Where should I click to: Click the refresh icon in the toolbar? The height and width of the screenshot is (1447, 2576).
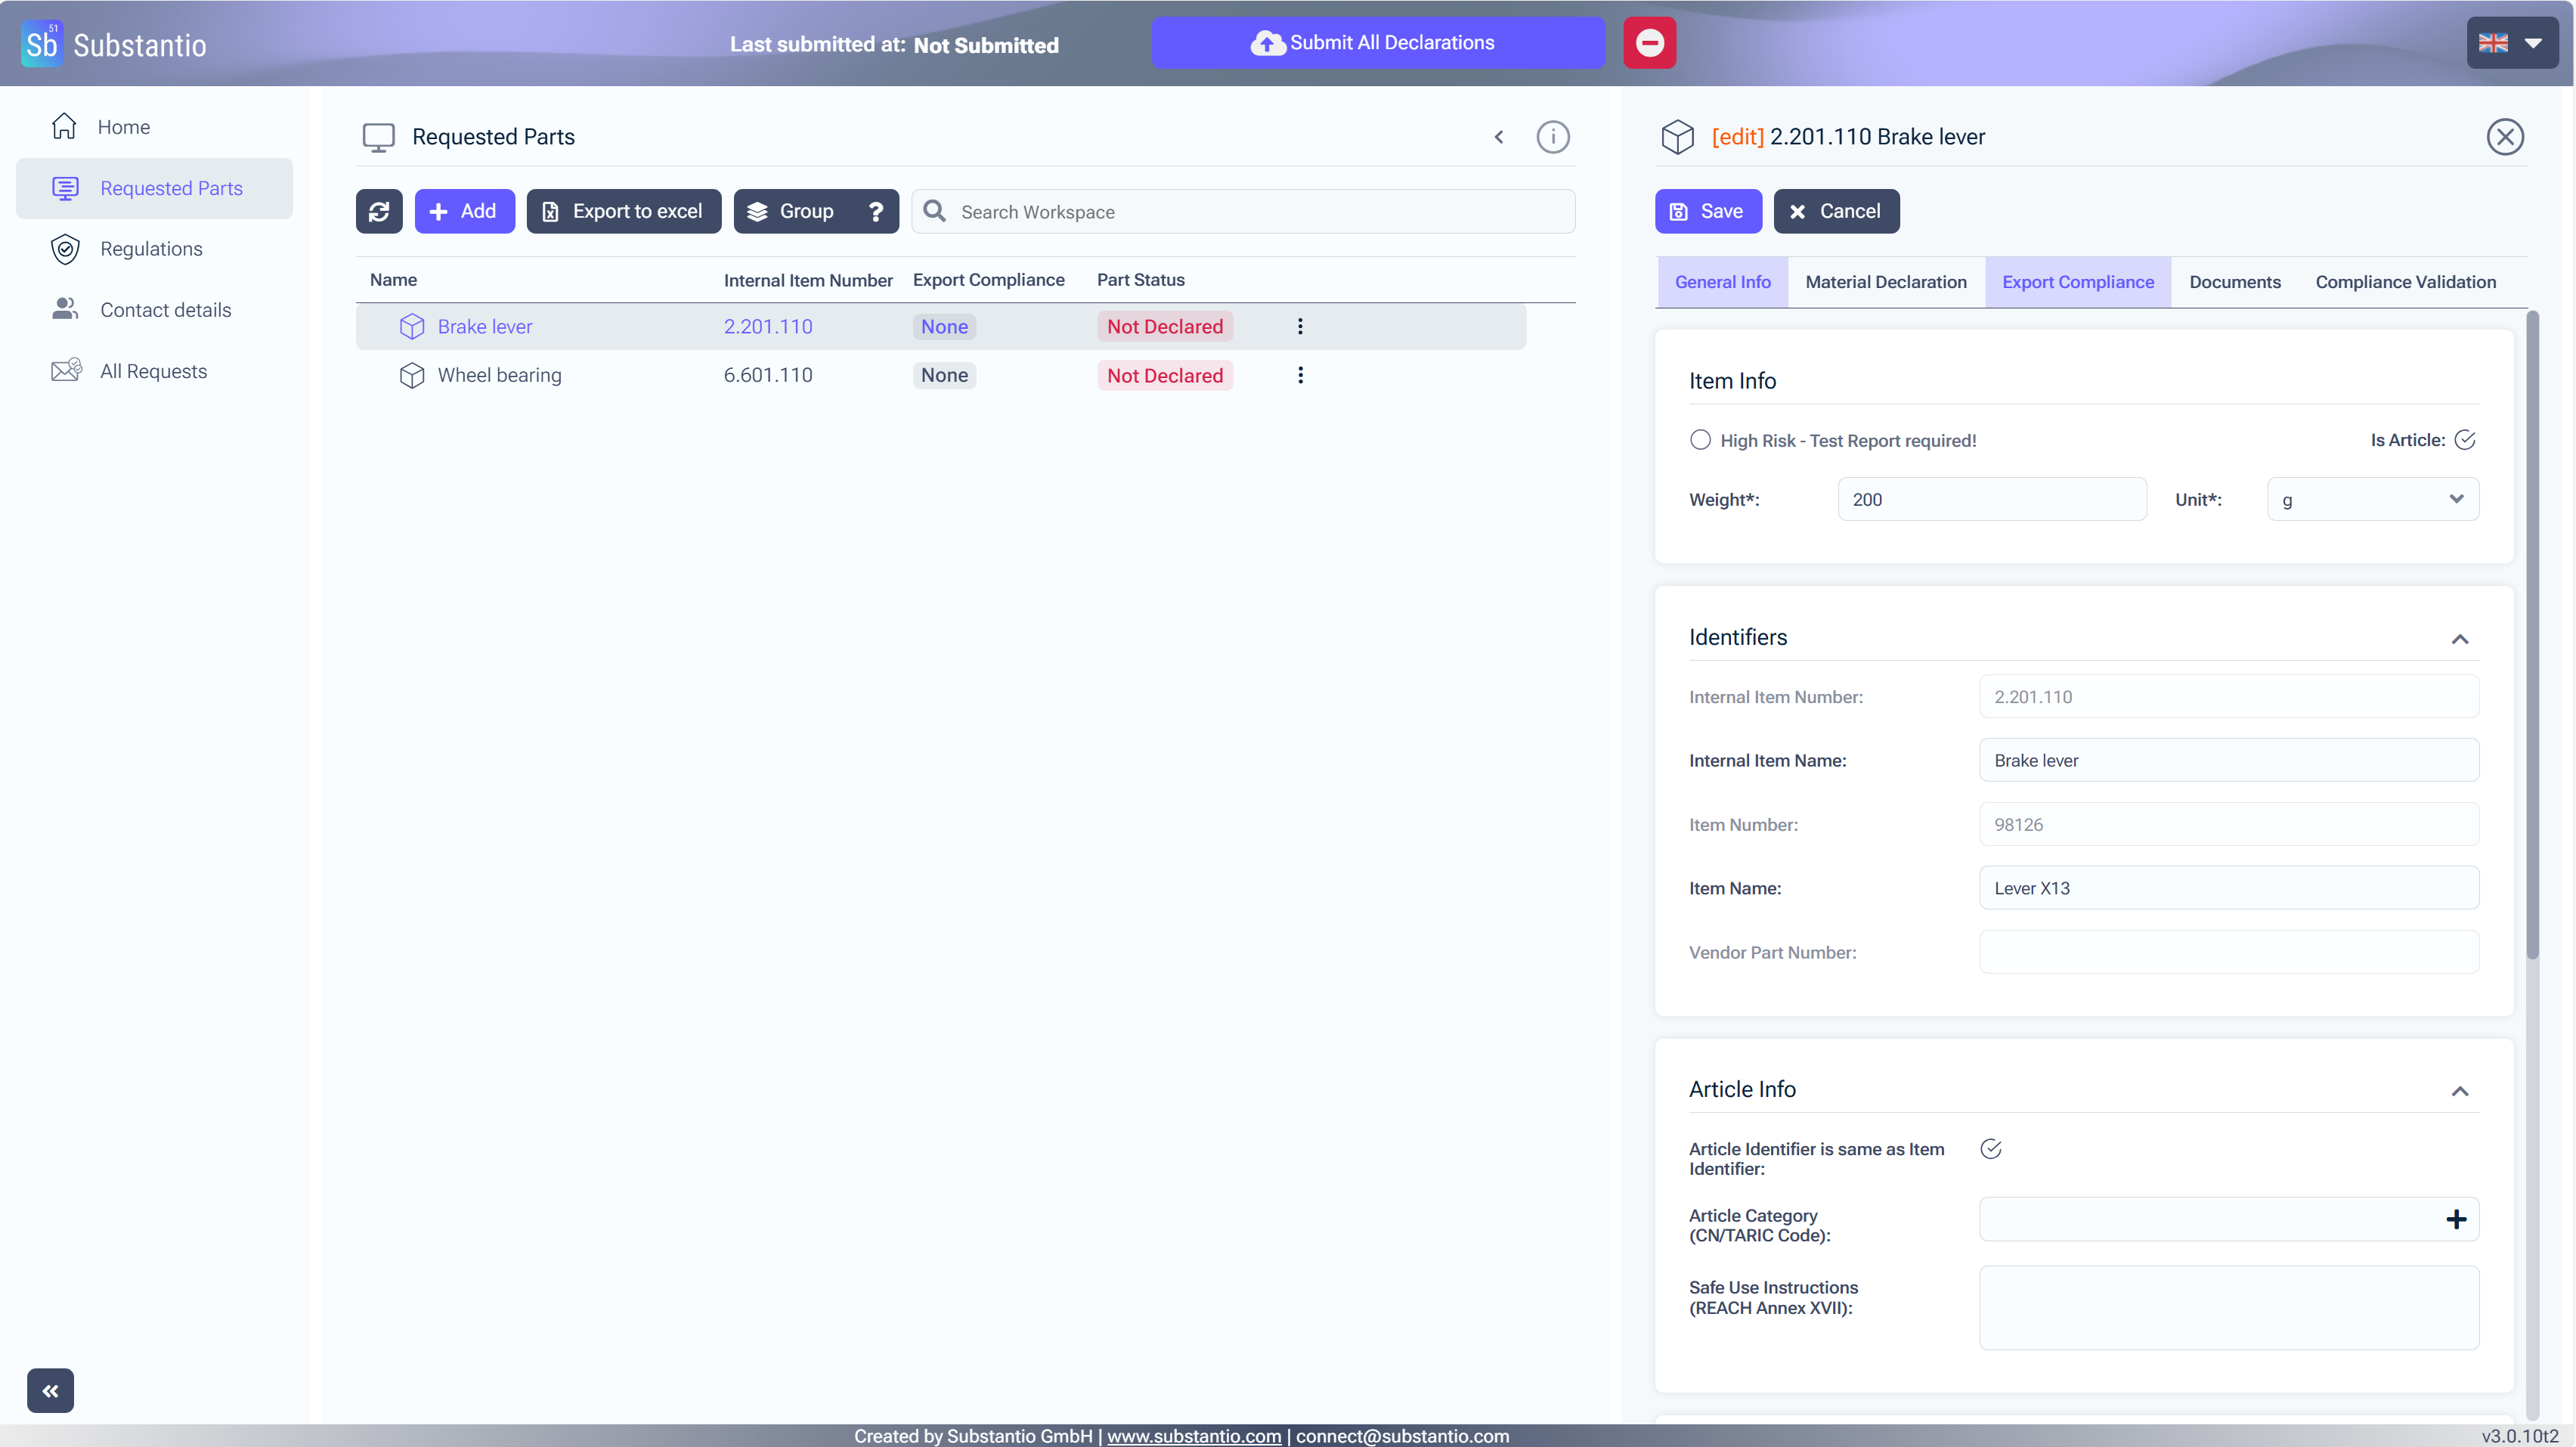point(379,211)
